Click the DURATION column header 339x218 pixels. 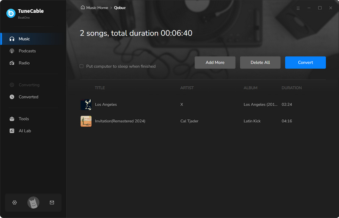(292, 88)
